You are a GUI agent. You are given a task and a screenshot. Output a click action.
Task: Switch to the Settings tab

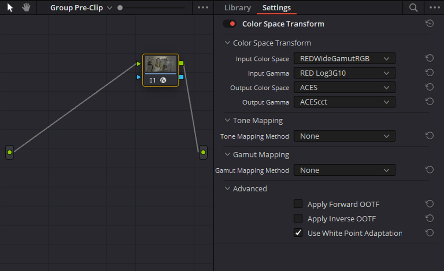tap(276, 8)
